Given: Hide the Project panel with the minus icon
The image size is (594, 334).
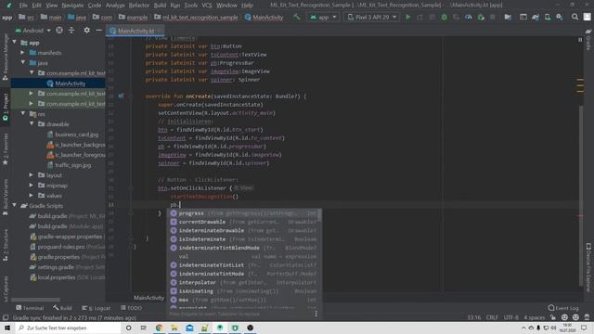Looking at the screenshot, I should (98, 31).
